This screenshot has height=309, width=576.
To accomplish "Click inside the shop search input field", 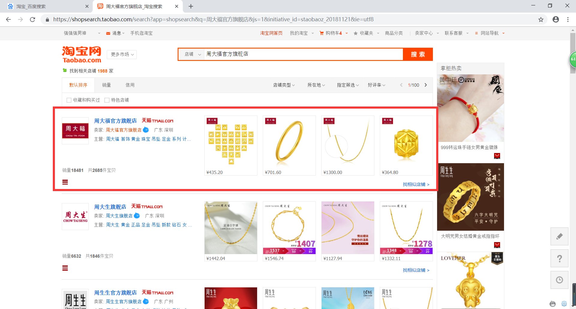I will point(300,54).
